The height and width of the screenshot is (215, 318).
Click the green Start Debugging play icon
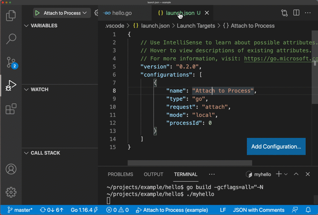[x=37, y=13]
